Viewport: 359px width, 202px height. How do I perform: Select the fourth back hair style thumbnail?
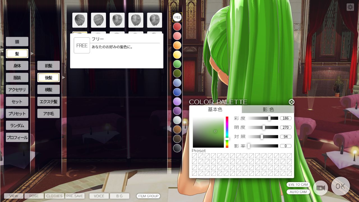[136, 20]
